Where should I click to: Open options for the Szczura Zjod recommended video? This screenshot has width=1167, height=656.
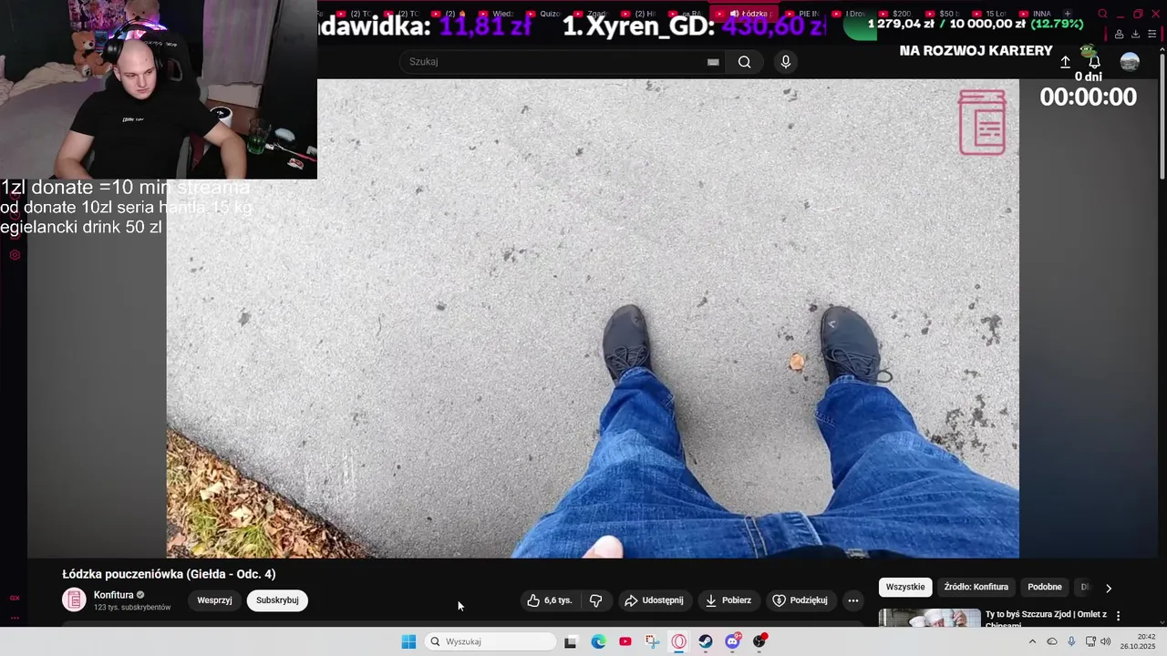(x=1119, y=616)
